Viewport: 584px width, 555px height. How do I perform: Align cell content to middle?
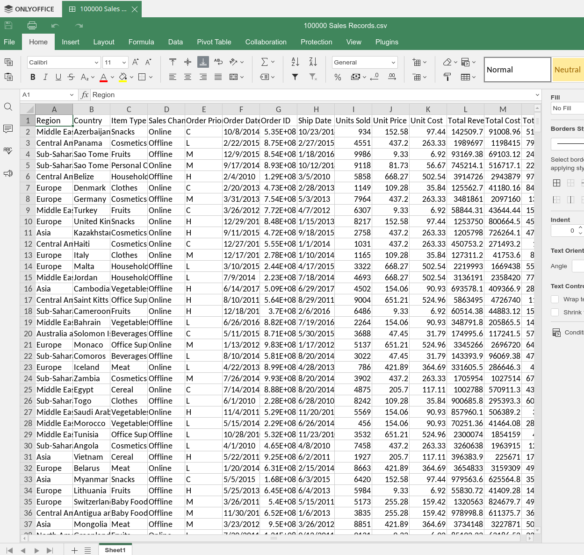pos(188,62)
